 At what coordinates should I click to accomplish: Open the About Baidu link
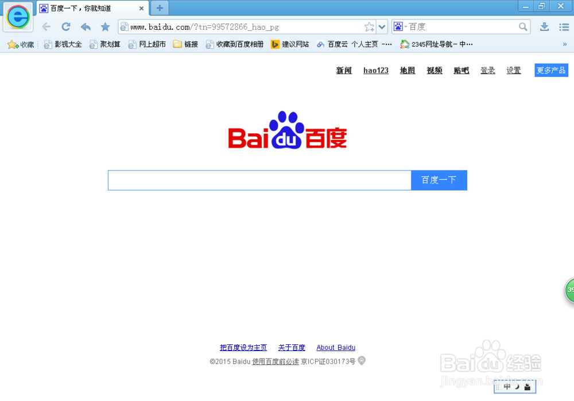pyautogui.click(x=336, y=347)
